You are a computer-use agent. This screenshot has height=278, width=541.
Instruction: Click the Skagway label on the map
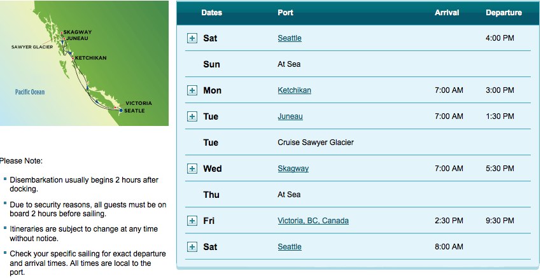77,32
